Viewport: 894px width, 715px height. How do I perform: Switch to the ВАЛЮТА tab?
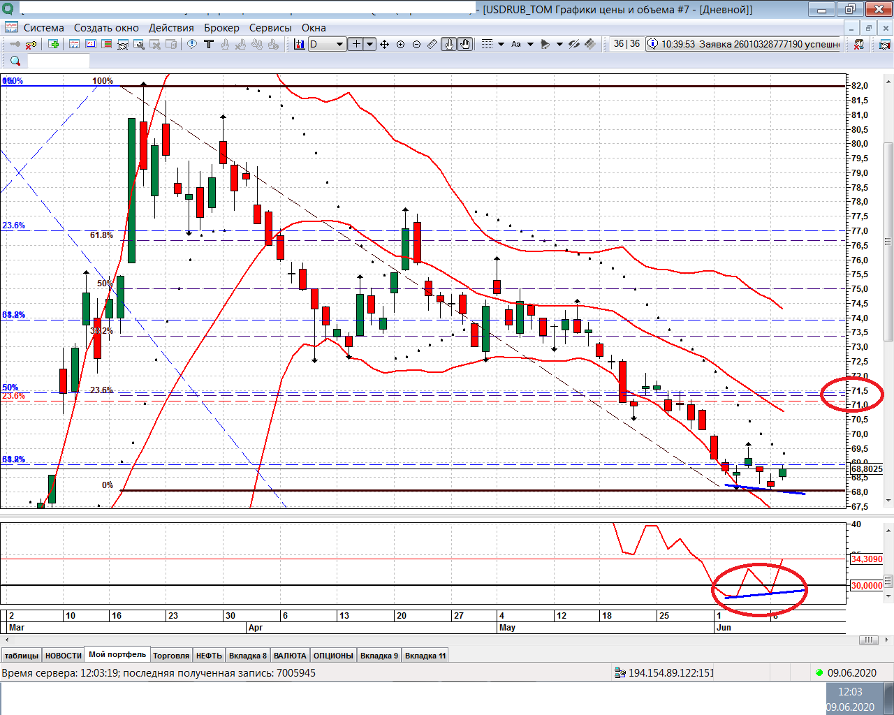290,656
